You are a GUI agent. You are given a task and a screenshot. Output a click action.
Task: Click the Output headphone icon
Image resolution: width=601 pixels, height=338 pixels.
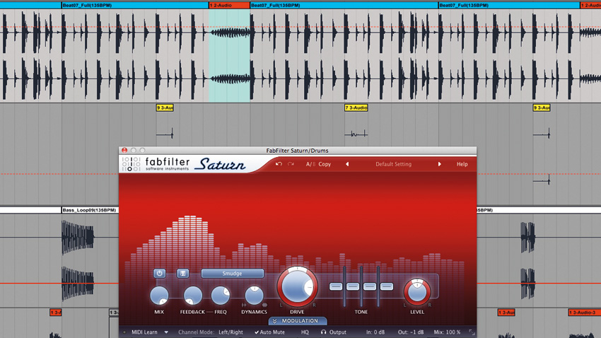coord(324,332)
